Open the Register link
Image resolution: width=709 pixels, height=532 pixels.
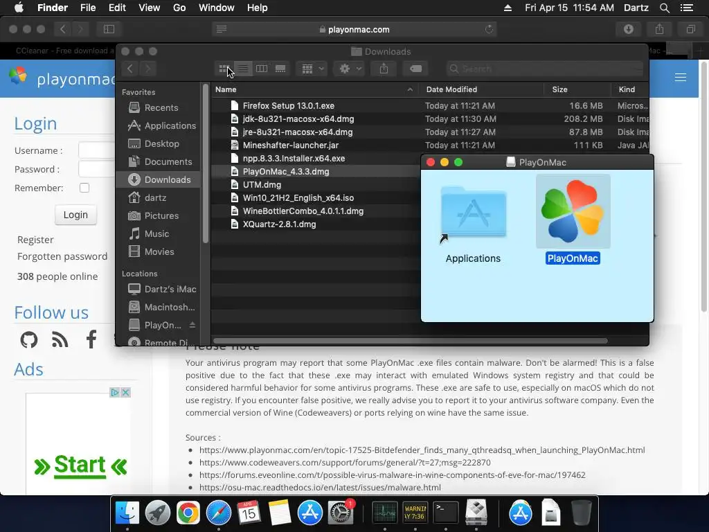[35, 240]
